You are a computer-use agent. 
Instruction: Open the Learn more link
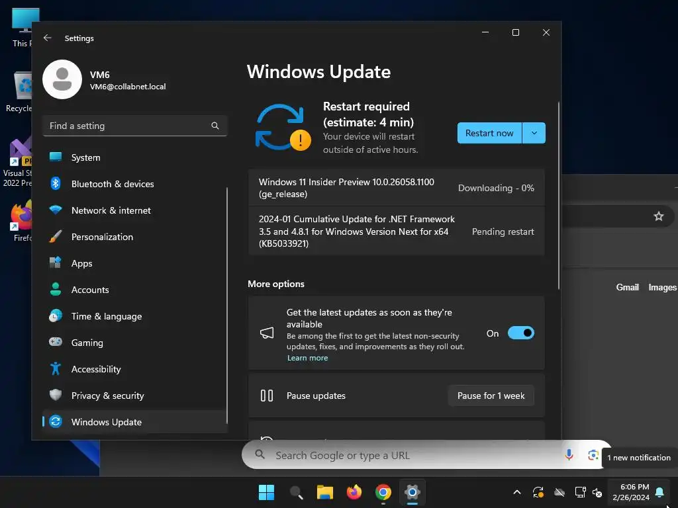(307, 358)
